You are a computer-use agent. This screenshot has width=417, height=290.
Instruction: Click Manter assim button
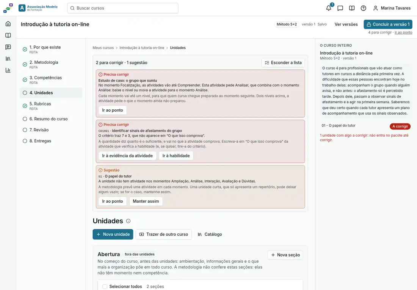(146, 201)
